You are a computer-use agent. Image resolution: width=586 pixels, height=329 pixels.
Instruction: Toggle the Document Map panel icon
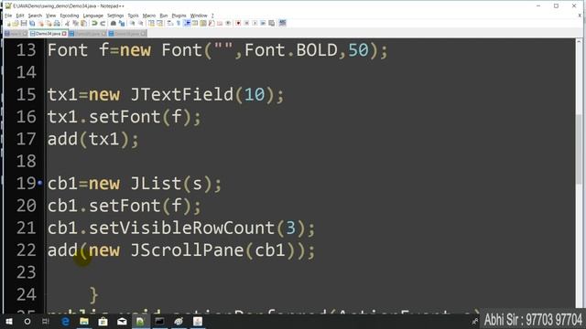[x=203, y=23]
